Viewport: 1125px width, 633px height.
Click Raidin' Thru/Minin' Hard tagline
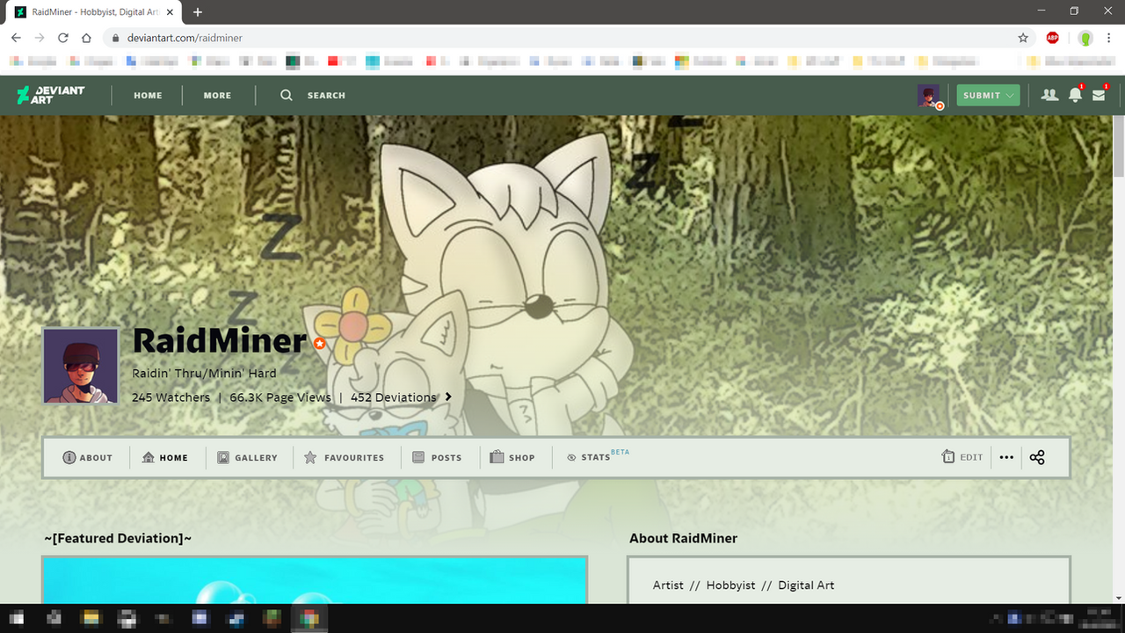(x=204, y=373)
